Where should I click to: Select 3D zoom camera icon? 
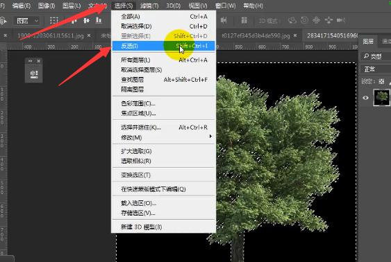(x=340, y=20)
